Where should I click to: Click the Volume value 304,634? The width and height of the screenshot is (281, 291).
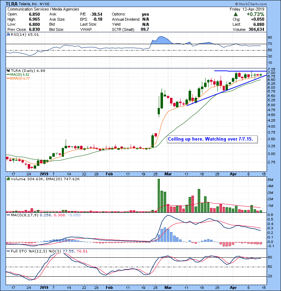(256, 29)
